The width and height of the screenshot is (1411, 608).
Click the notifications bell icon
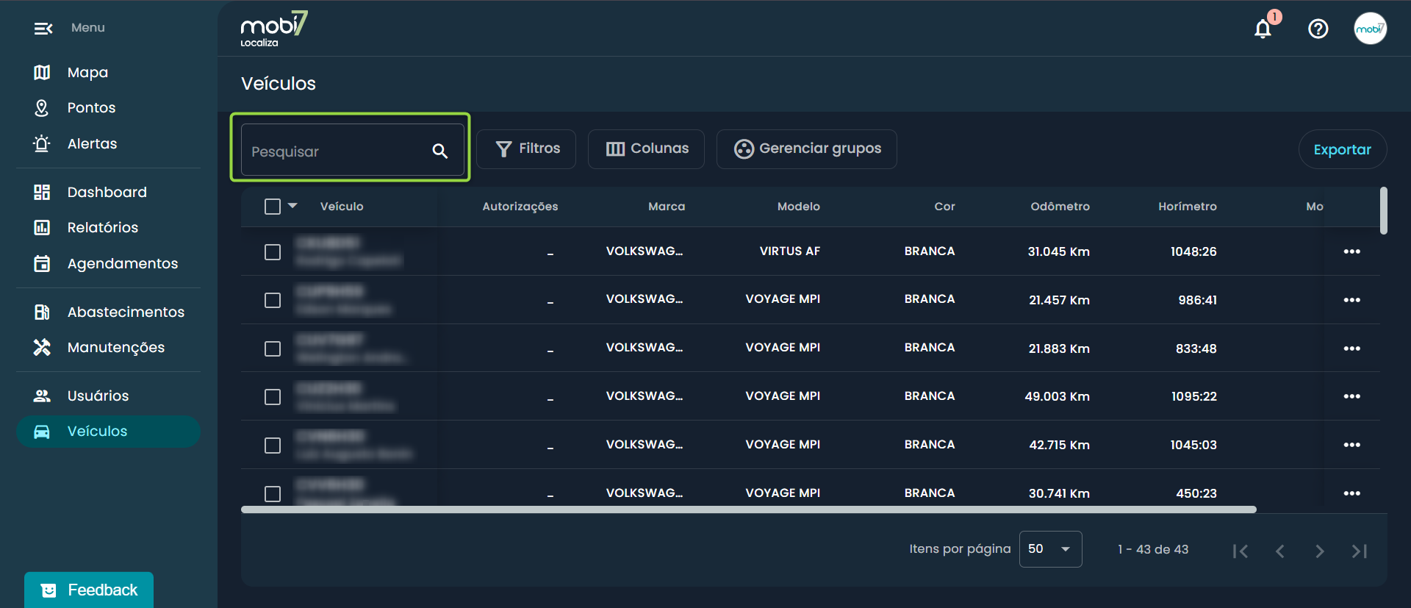point(1263,29)
